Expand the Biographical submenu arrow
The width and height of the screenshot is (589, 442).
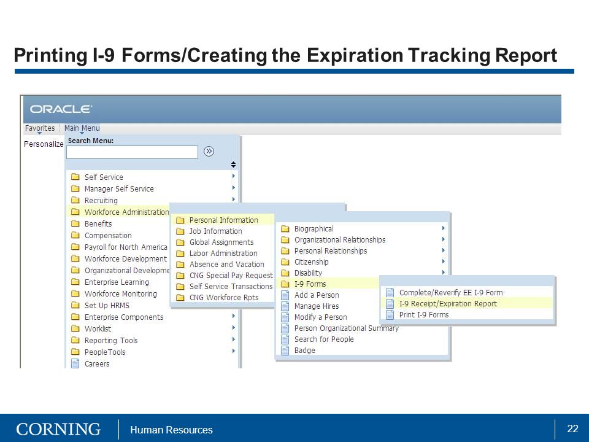(443, 228)
